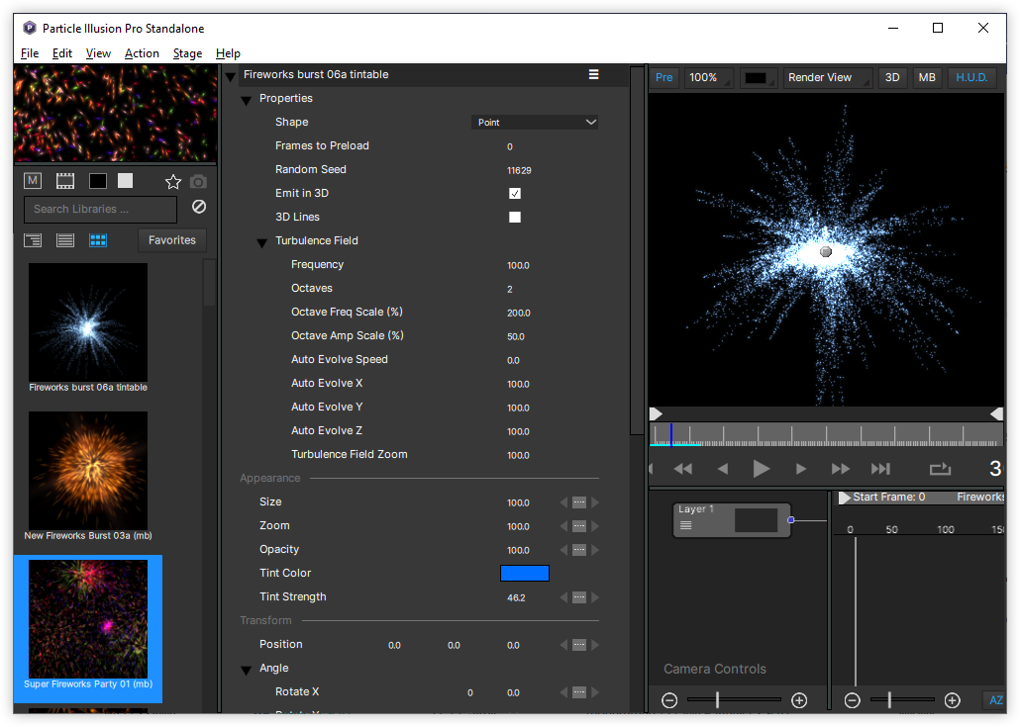1020x727 pixels.
Task: Click the AZ sort button
Action: click(x=994, y=699)
